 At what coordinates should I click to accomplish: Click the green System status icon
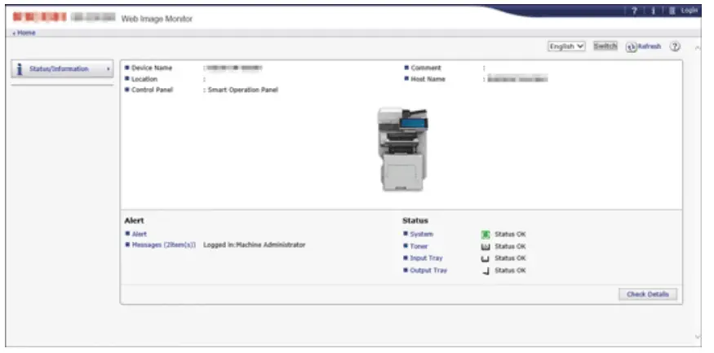486,235
